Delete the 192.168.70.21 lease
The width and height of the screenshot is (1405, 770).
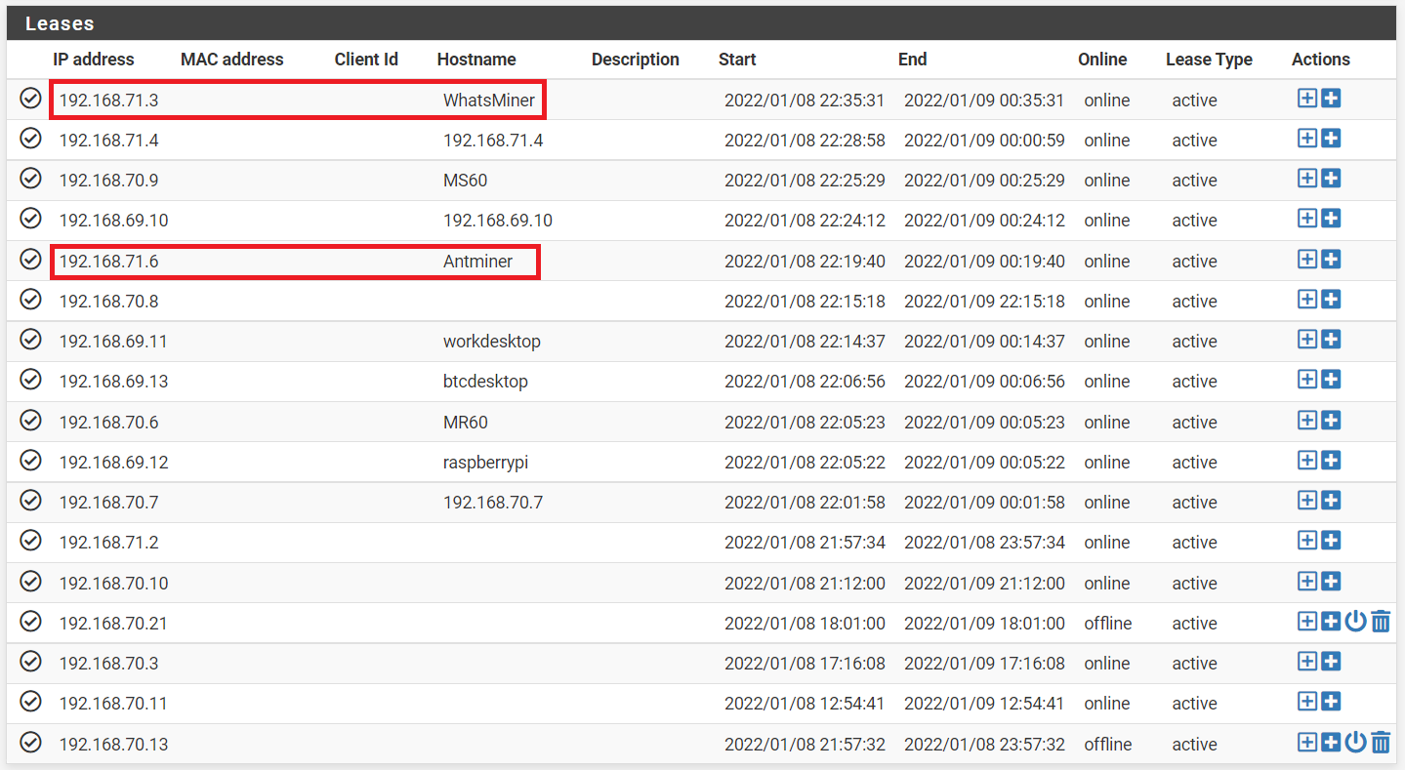click(x=1381, y=622)
